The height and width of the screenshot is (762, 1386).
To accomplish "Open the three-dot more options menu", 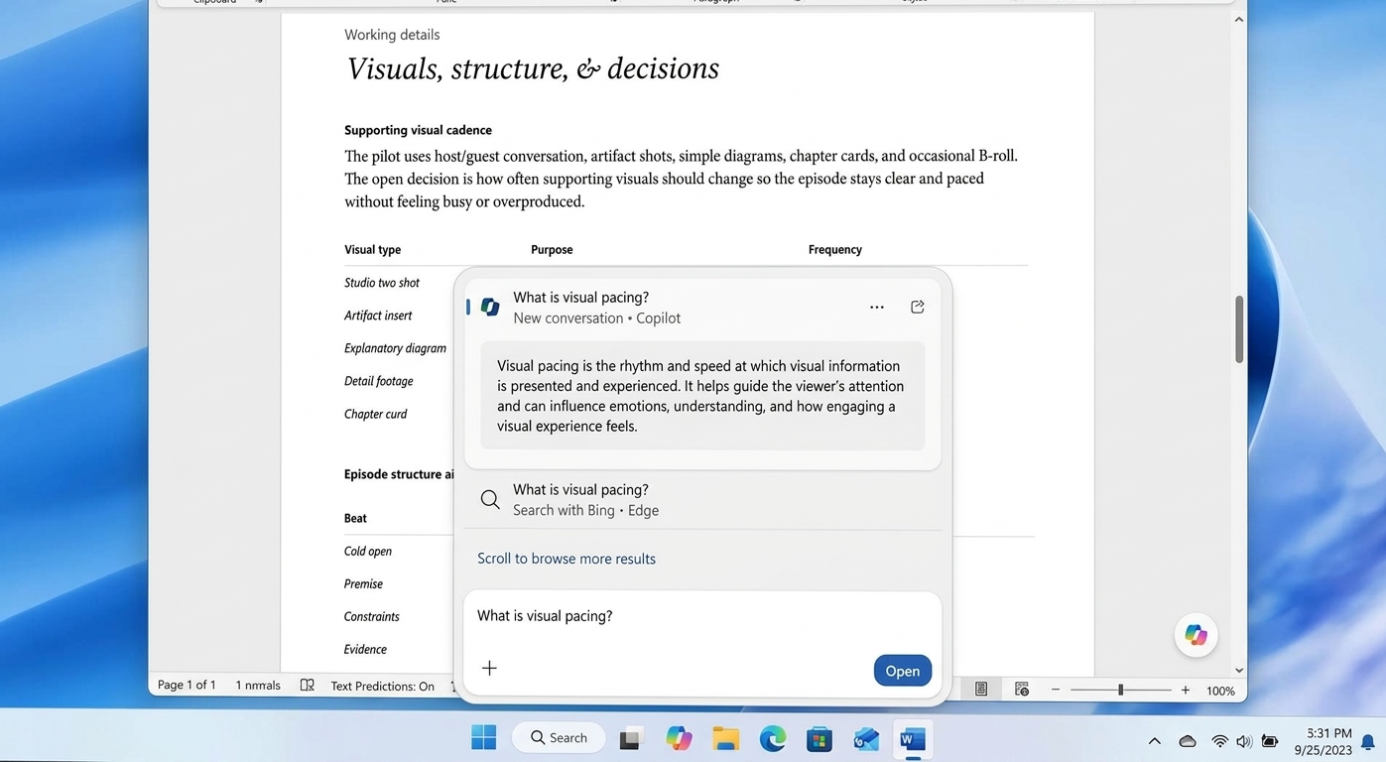I will pos(877,308).
